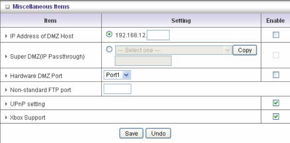Select the 192.168.12 DMZ host radio button
Screen dimensions: 290x143
(109, 35)
